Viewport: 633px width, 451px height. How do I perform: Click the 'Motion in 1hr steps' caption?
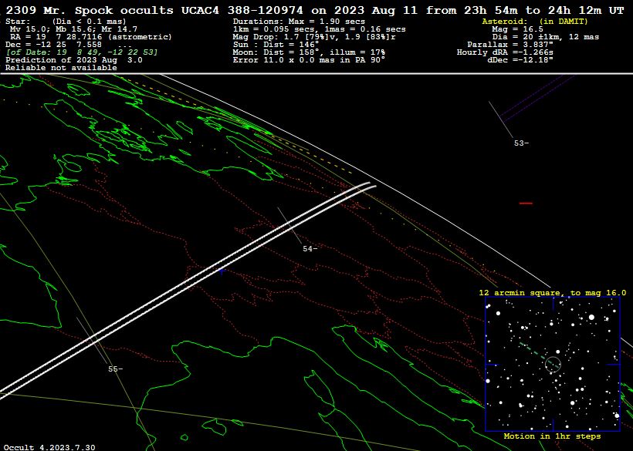click(552, 436)
